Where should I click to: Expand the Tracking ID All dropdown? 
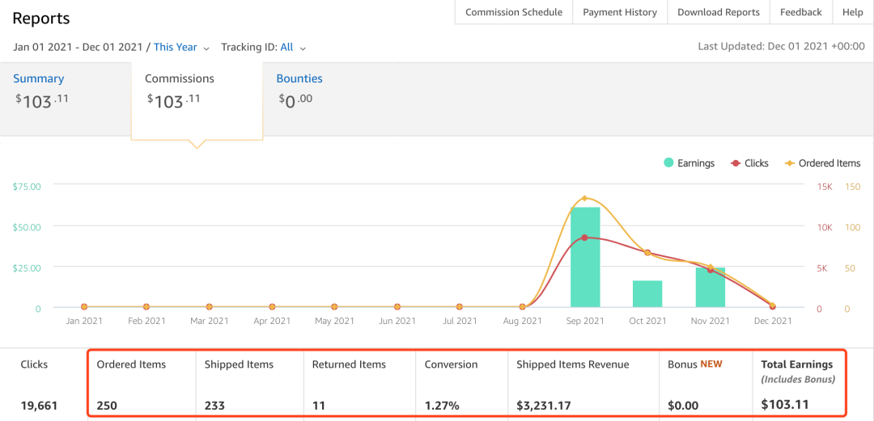pyautogui.click(x=293, y=48)
